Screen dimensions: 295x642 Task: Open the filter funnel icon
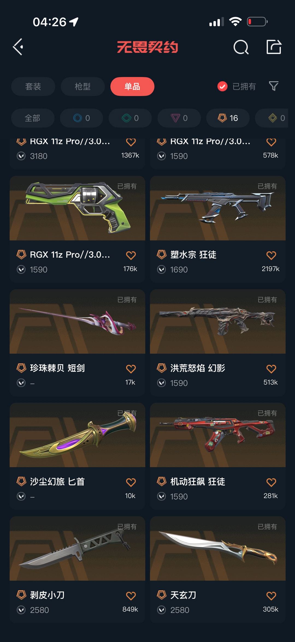274,86
